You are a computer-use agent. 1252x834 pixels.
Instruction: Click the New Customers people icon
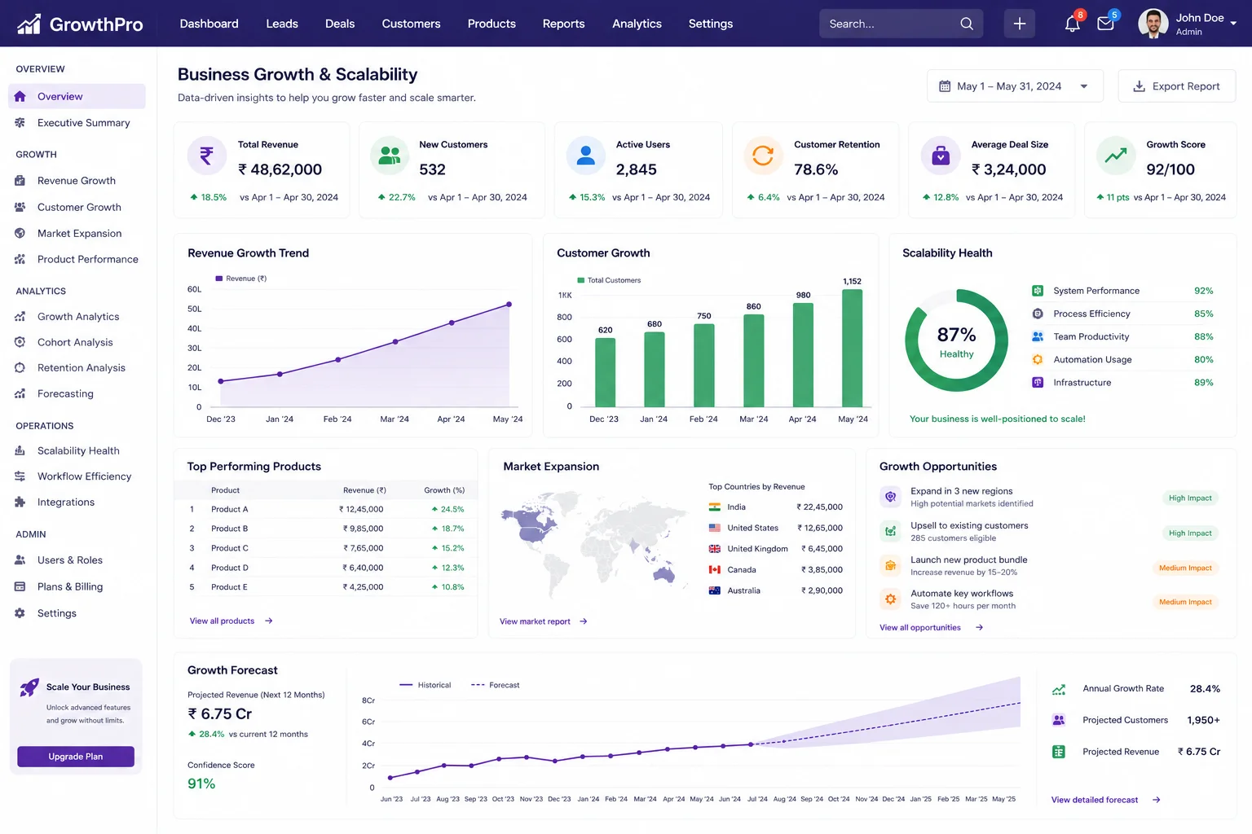point(390,156)
